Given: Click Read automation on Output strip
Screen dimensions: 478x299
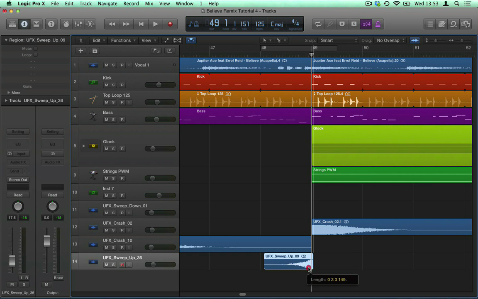Looking at the screenshot, I should 52,195.
